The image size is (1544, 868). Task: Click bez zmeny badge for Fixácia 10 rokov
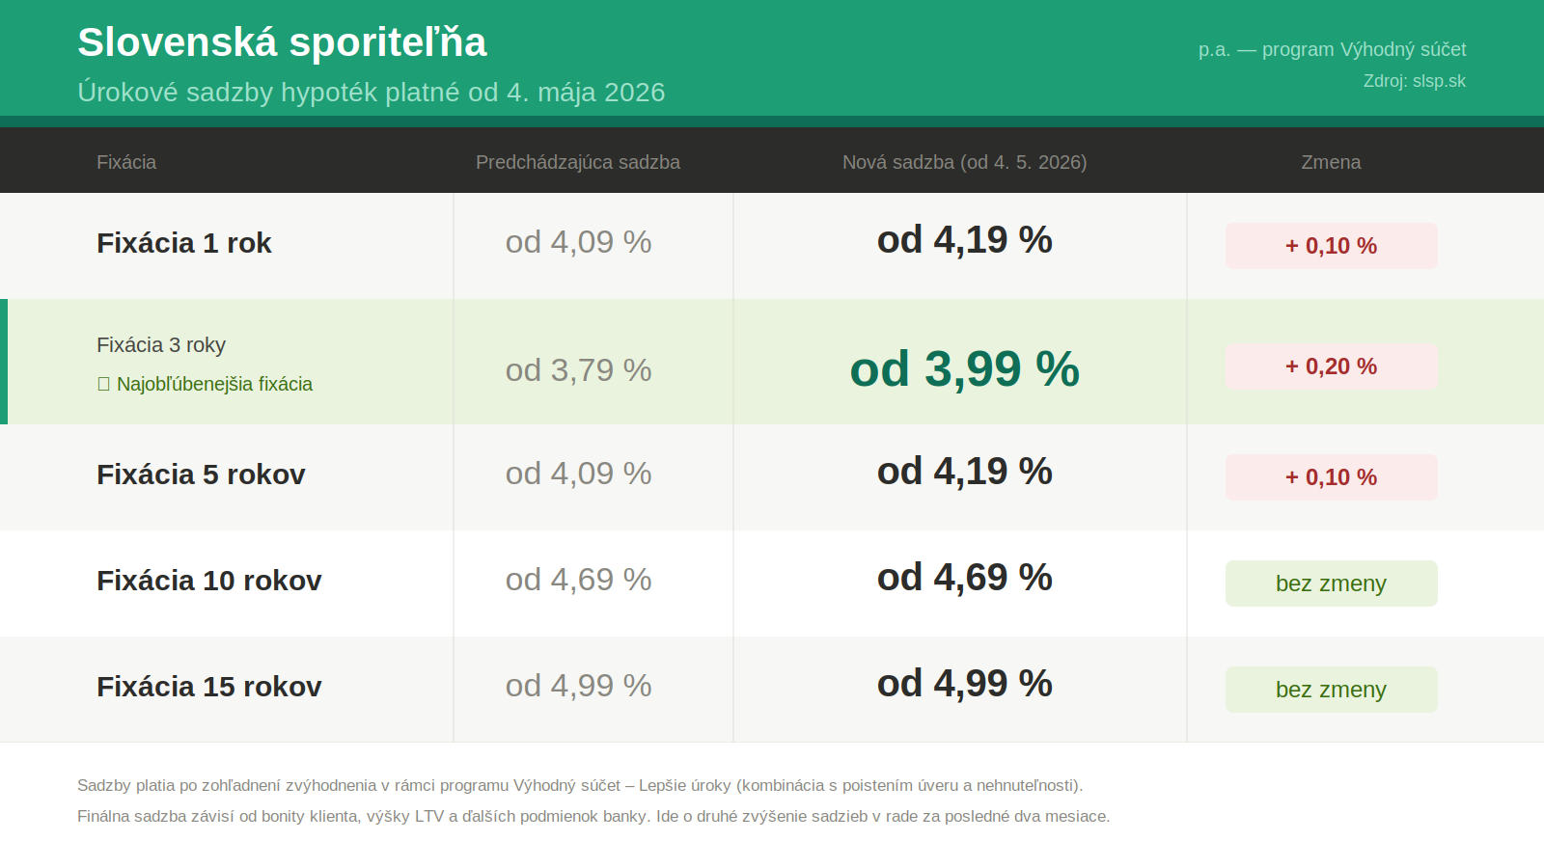[1331, 583]
